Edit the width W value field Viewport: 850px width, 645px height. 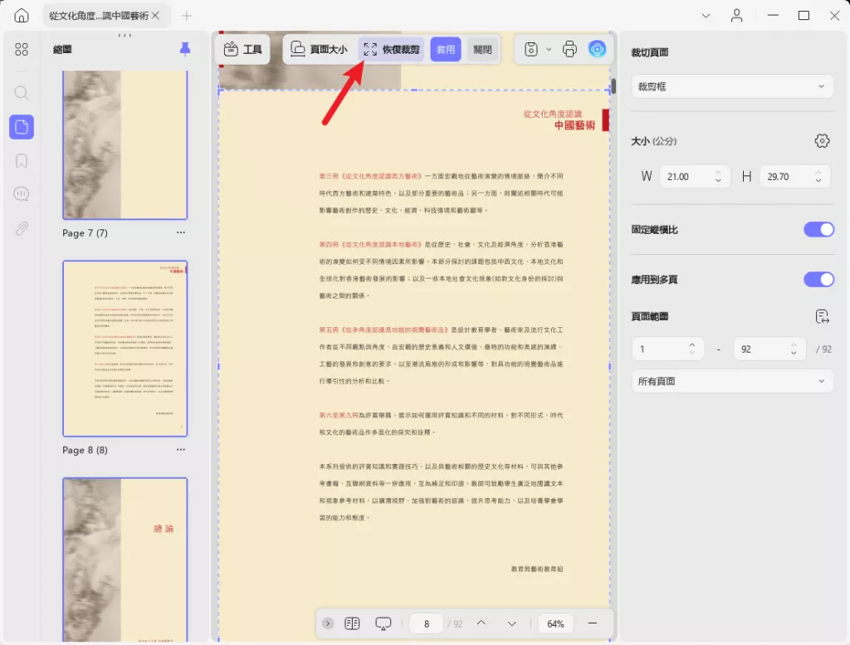(686, 177)
